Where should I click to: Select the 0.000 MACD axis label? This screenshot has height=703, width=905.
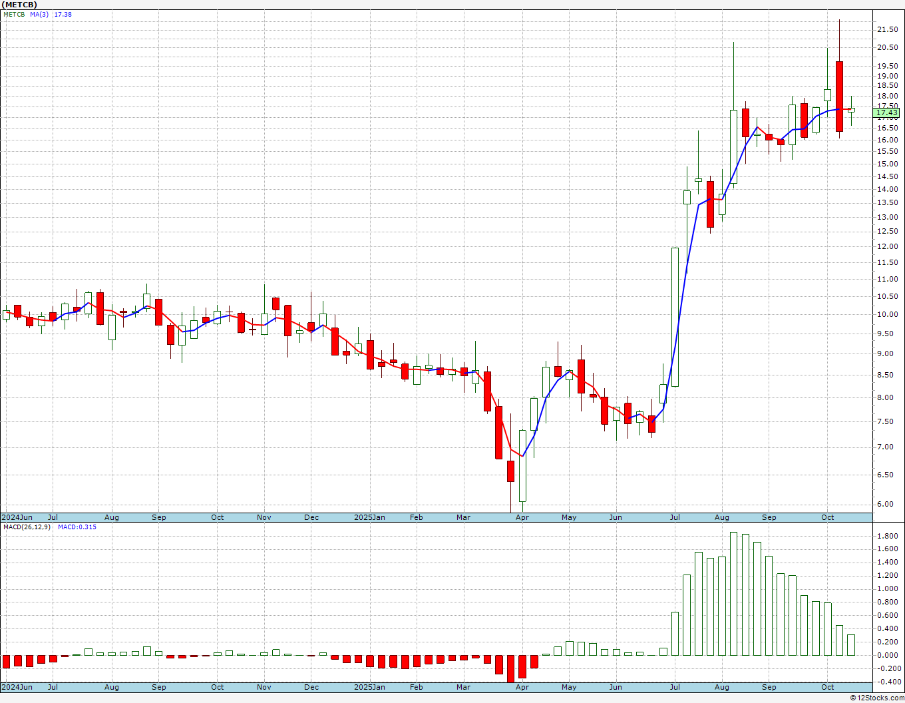point(888,655)
